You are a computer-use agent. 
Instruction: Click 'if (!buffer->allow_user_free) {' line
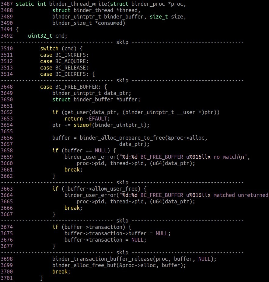(x=99, y=189)
